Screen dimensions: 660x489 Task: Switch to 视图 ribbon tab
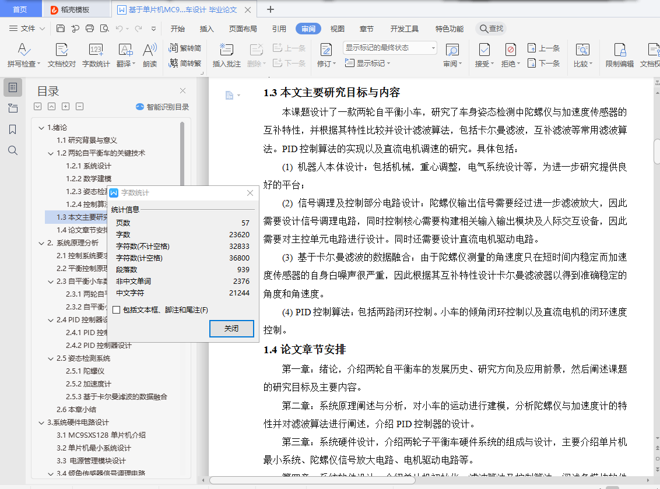337,29
